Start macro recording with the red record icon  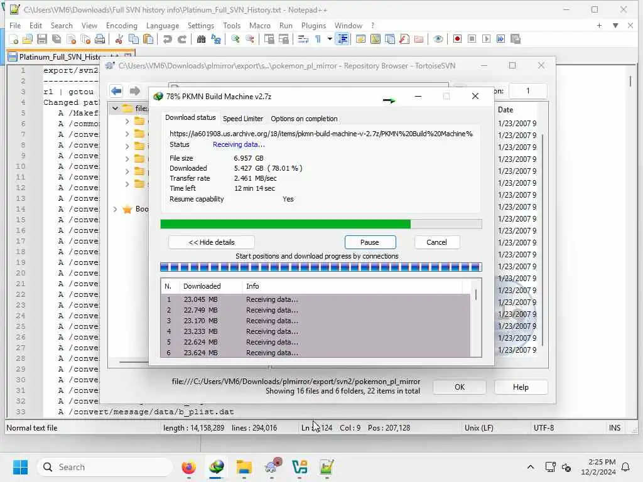click(457, 40)
